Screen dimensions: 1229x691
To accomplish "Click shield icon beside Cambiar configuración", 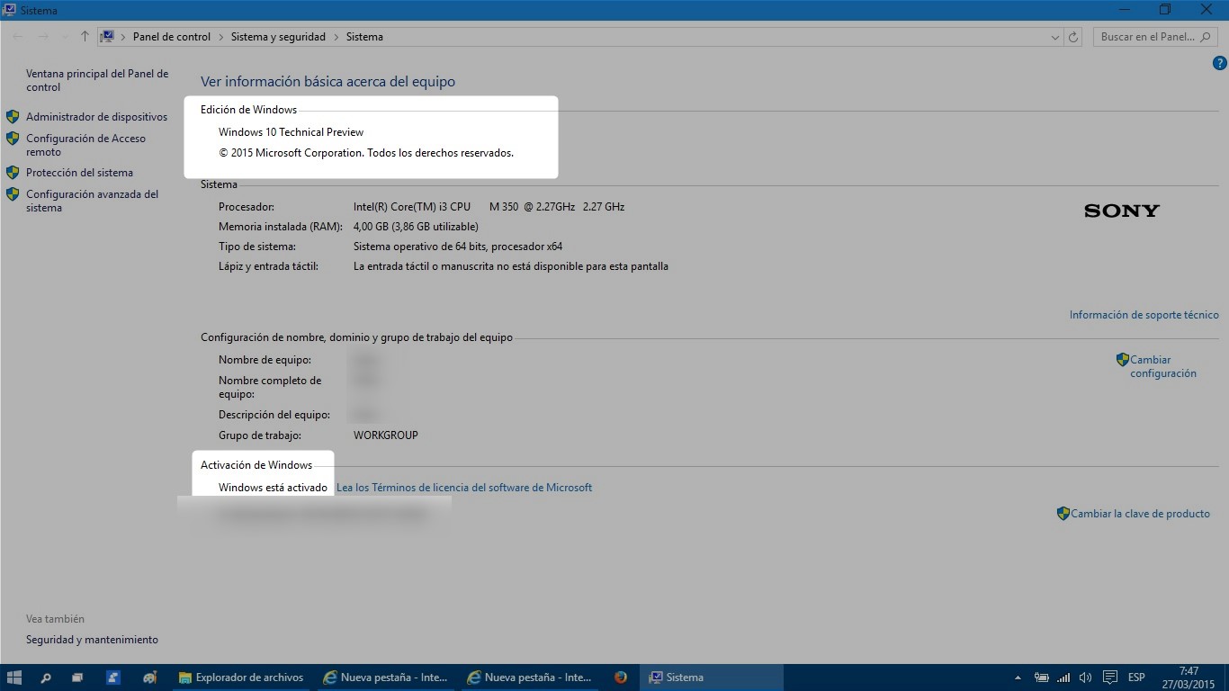I will (x=1122, y=359).
